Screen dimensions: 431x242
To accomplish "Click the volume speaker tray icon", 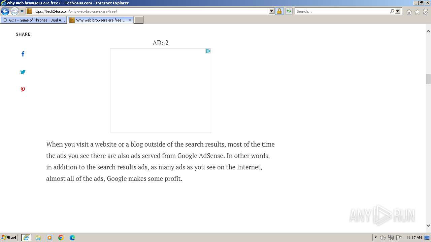I will (383, 238).
